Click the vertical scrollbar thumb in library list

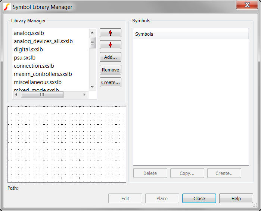(x=93, y=42)
